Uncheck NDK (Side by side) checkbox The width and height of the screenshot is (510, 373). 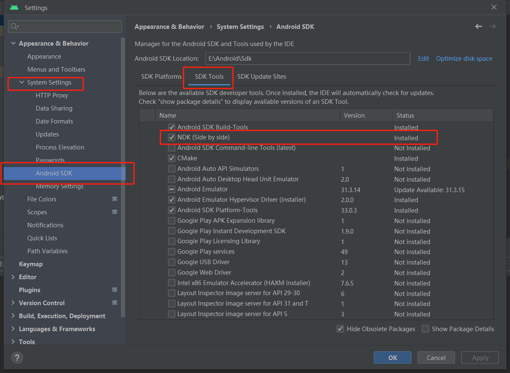[x=172, y=137]
